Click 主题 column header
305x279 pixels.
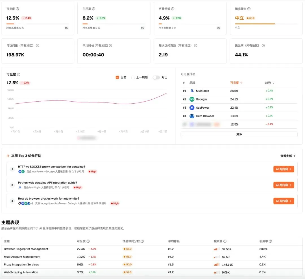click(6, 241)
